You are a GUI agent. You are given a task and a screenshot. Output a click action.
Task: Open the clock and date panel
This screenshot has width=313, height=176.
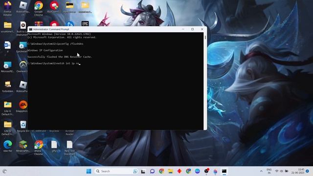(298, 171)
